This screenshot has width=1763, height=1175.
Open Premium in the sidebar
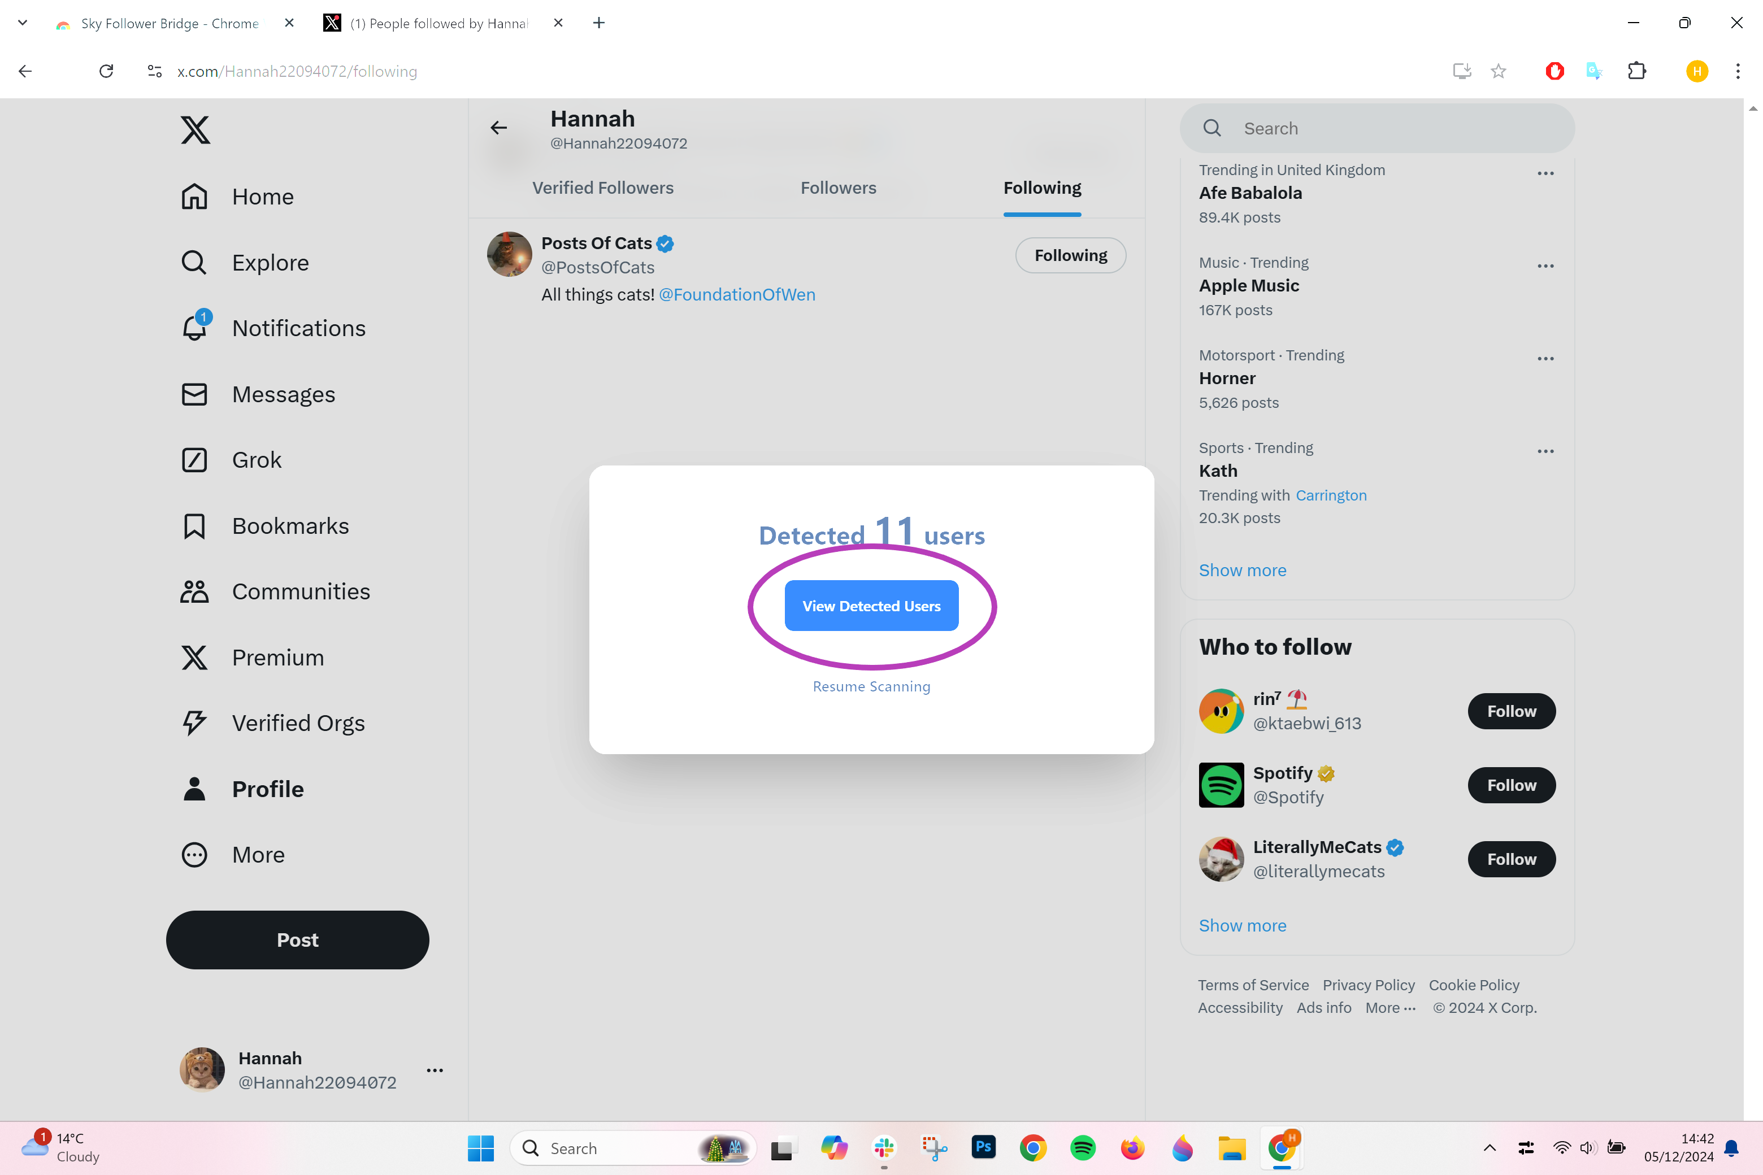(252, 657)
